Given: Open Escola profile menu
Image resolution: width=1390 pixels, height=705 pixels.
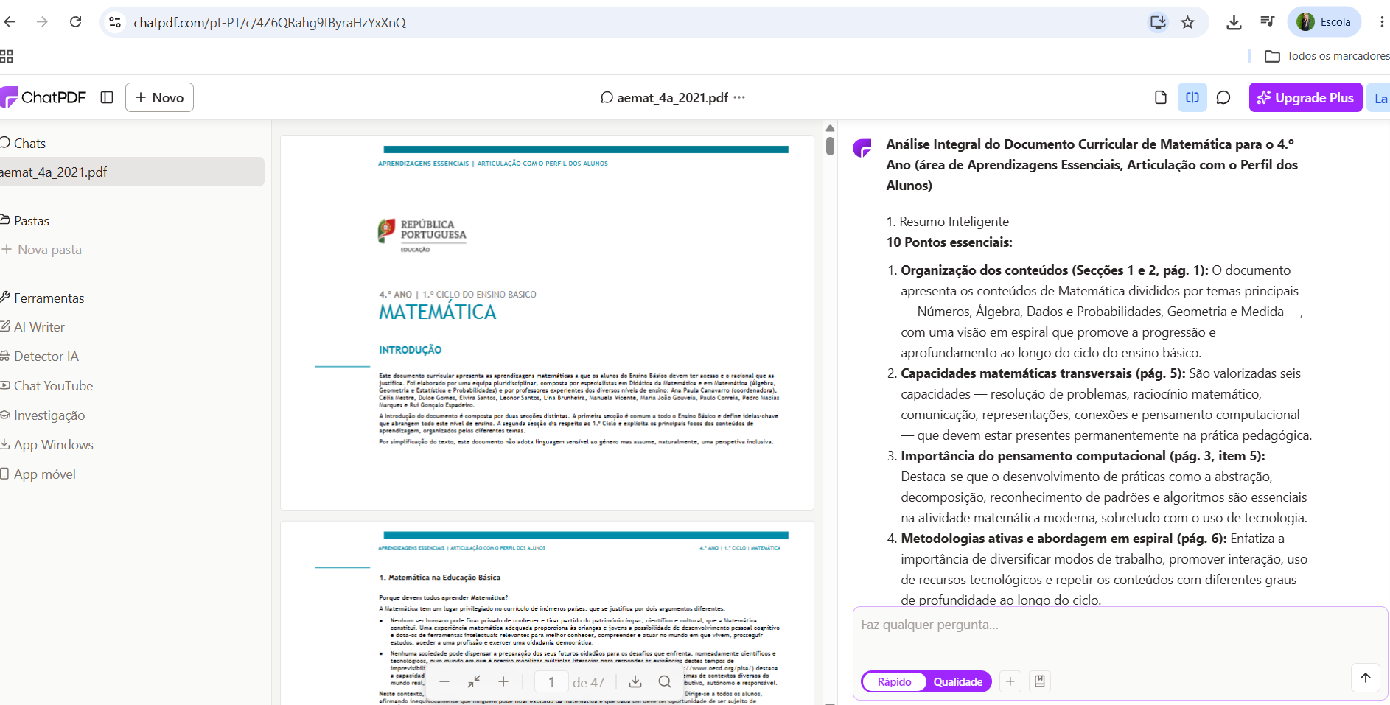Looking at the screenshot, I should 1324,22.
